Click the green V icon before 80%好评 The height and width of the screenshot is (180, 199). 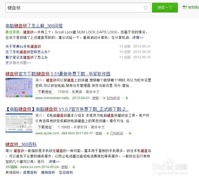[104, 98]
